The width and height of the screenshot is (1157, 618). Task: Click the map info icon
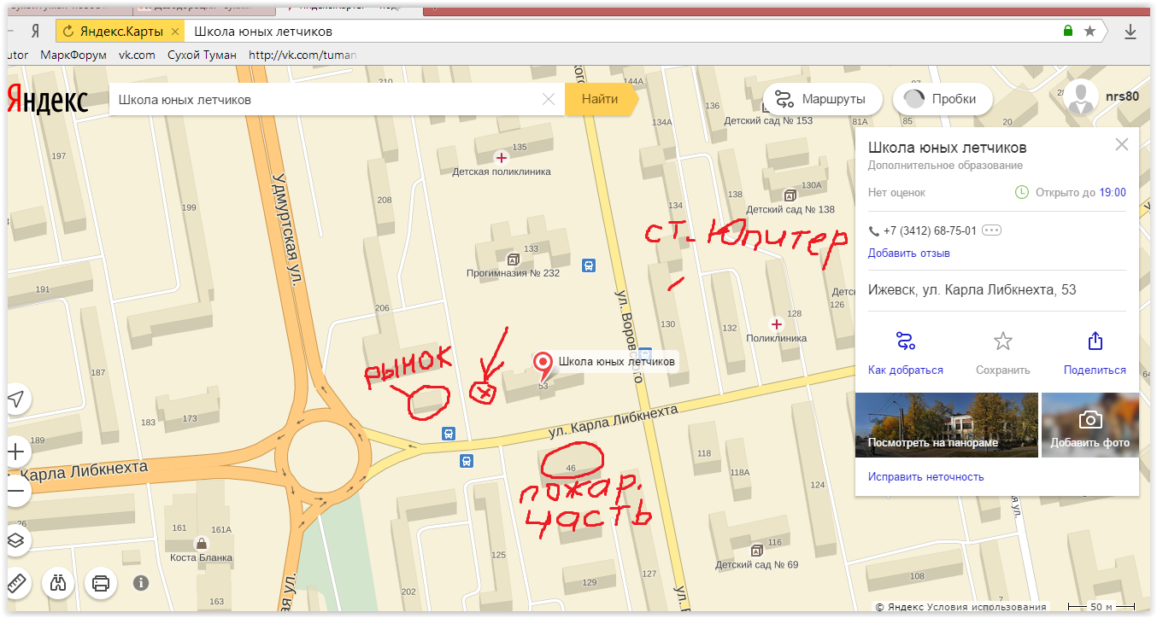pos(141,583)
